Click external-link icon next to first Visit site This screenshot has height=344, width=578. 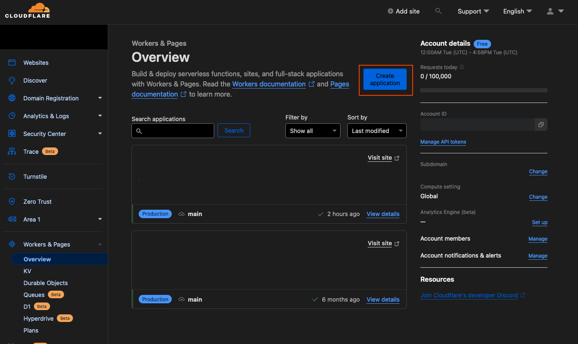point(397,158)
